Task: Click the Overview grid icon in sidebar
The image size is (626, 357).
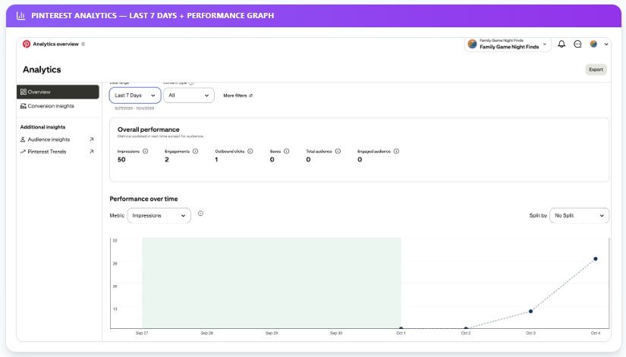Action: click(24, 92)
